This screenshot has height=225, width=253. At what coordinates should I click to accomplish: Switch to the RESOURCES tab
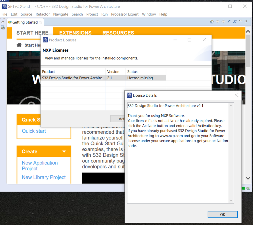[x=118, y=33]
